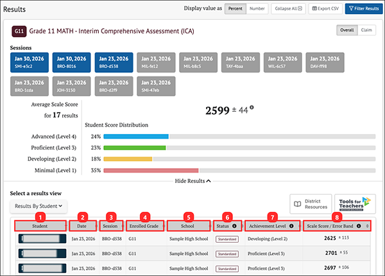
Task: Select session Jan 30, 2026 SMI-e3c2
Action: 30,62
